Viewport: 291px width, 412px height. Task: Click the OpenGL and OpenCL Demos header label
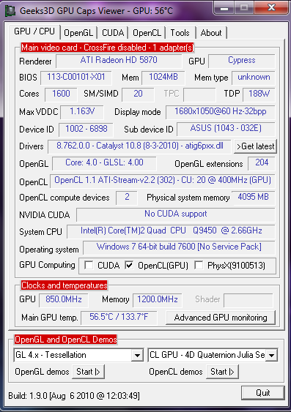point(65,340)
